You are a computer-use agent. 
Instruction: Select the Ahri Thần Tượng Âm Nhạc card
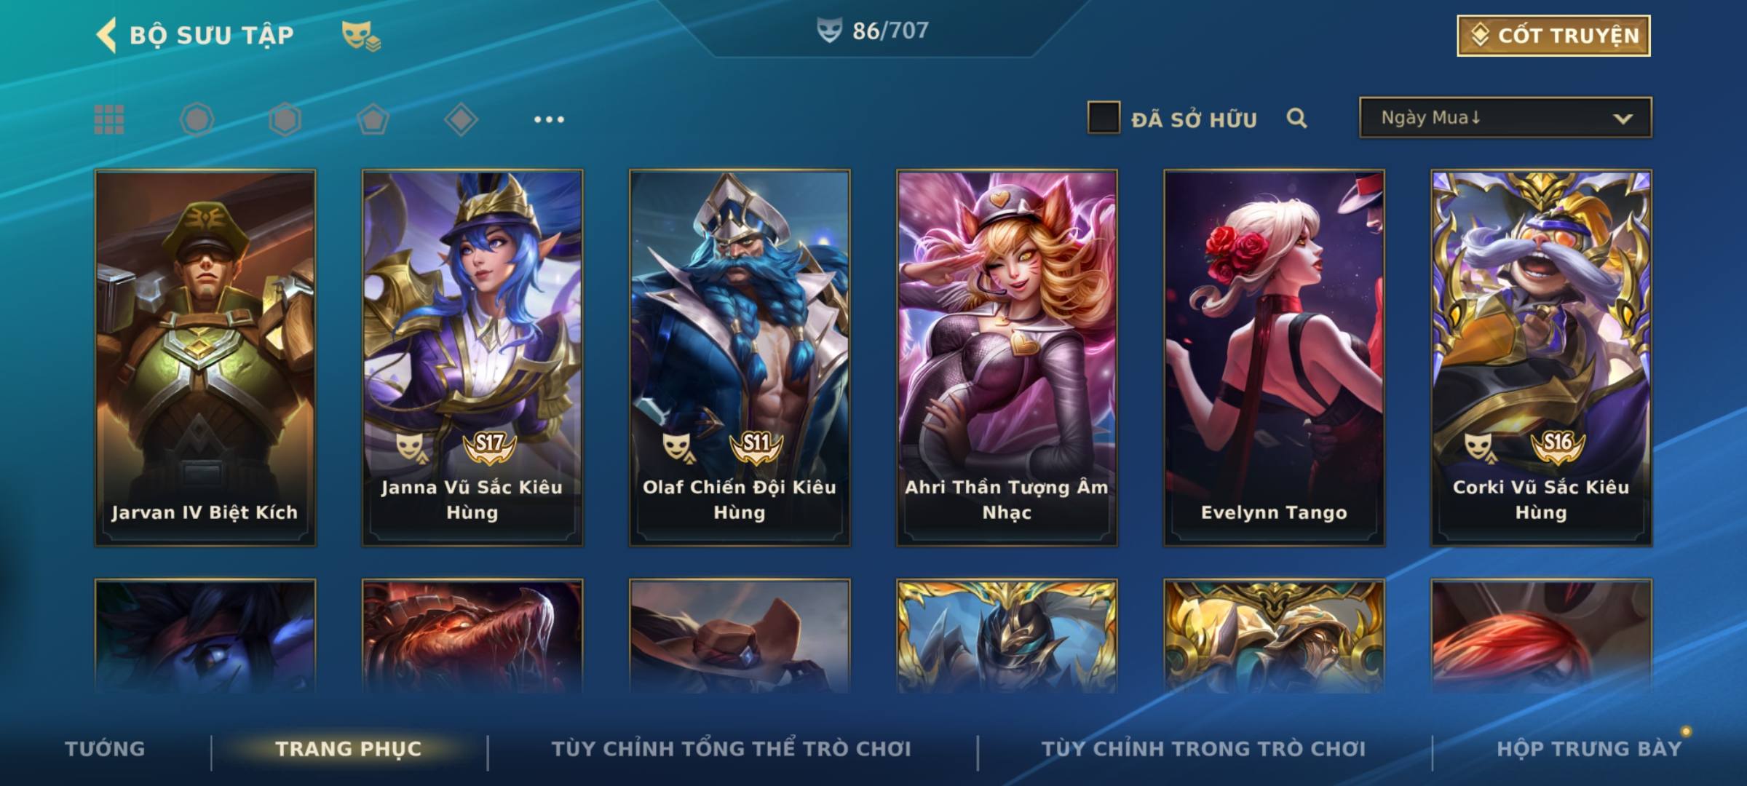point(1007,357)
